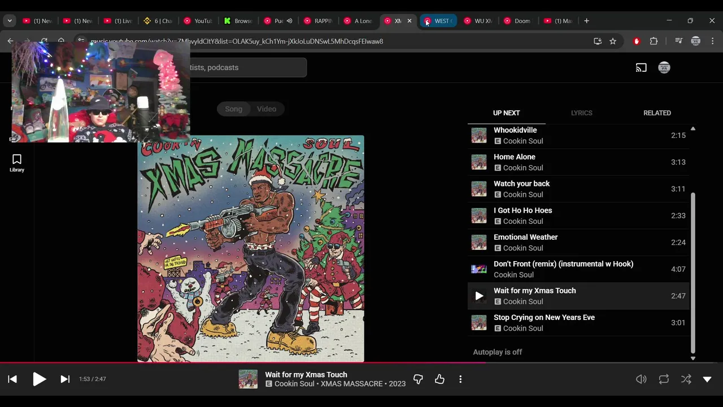
Task: Cast to a device
Action: [x=641, y=68]
